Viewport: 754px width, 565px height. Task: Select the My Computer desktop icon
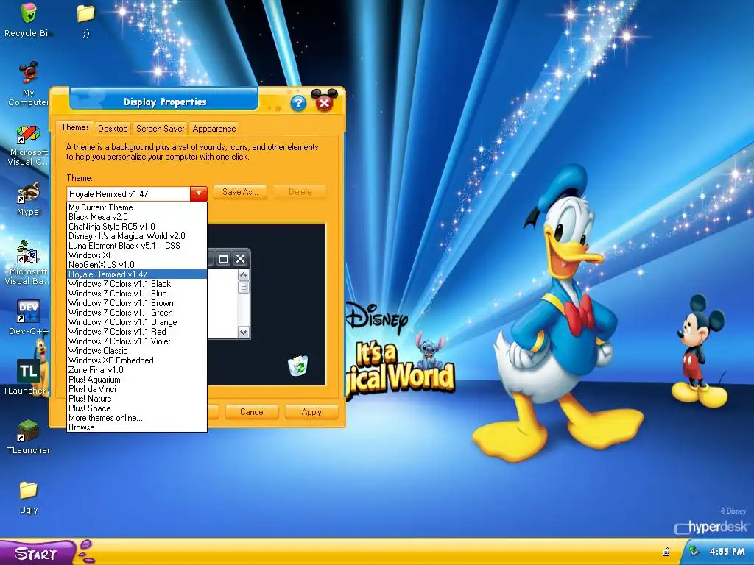(x=29, y=73)
